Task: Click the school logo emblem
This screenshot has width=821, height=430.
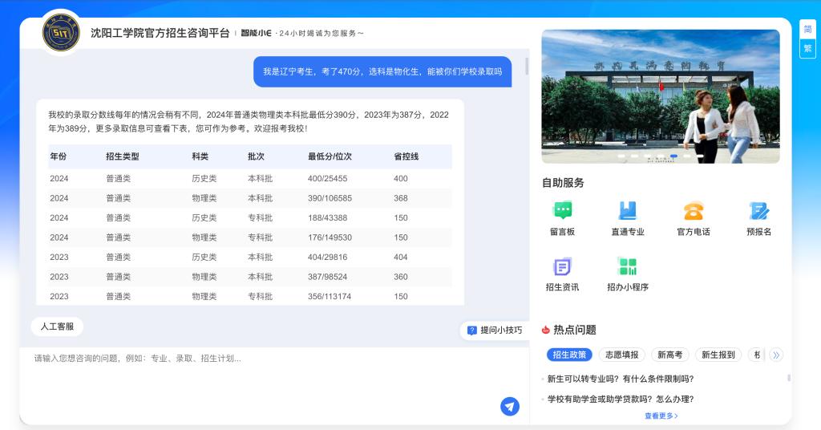Action: pyautogui.click(x=61, y=34)
